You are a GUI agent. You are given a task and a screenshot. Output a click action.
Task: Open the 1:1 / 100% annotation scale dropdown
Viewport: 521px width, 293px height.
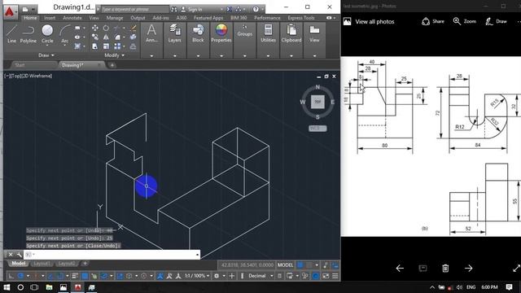(x=197, y=276)
